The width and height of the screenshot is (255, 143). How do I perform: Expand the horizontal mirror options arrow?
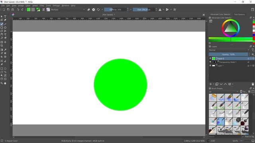click(163, 10)
